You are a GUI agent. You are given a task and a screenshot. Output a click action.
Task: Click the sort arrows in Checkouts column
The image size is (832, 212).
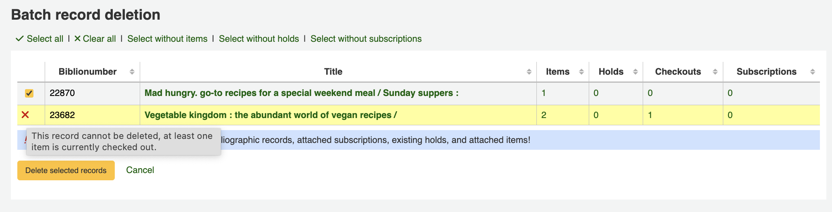coord(715,72)
